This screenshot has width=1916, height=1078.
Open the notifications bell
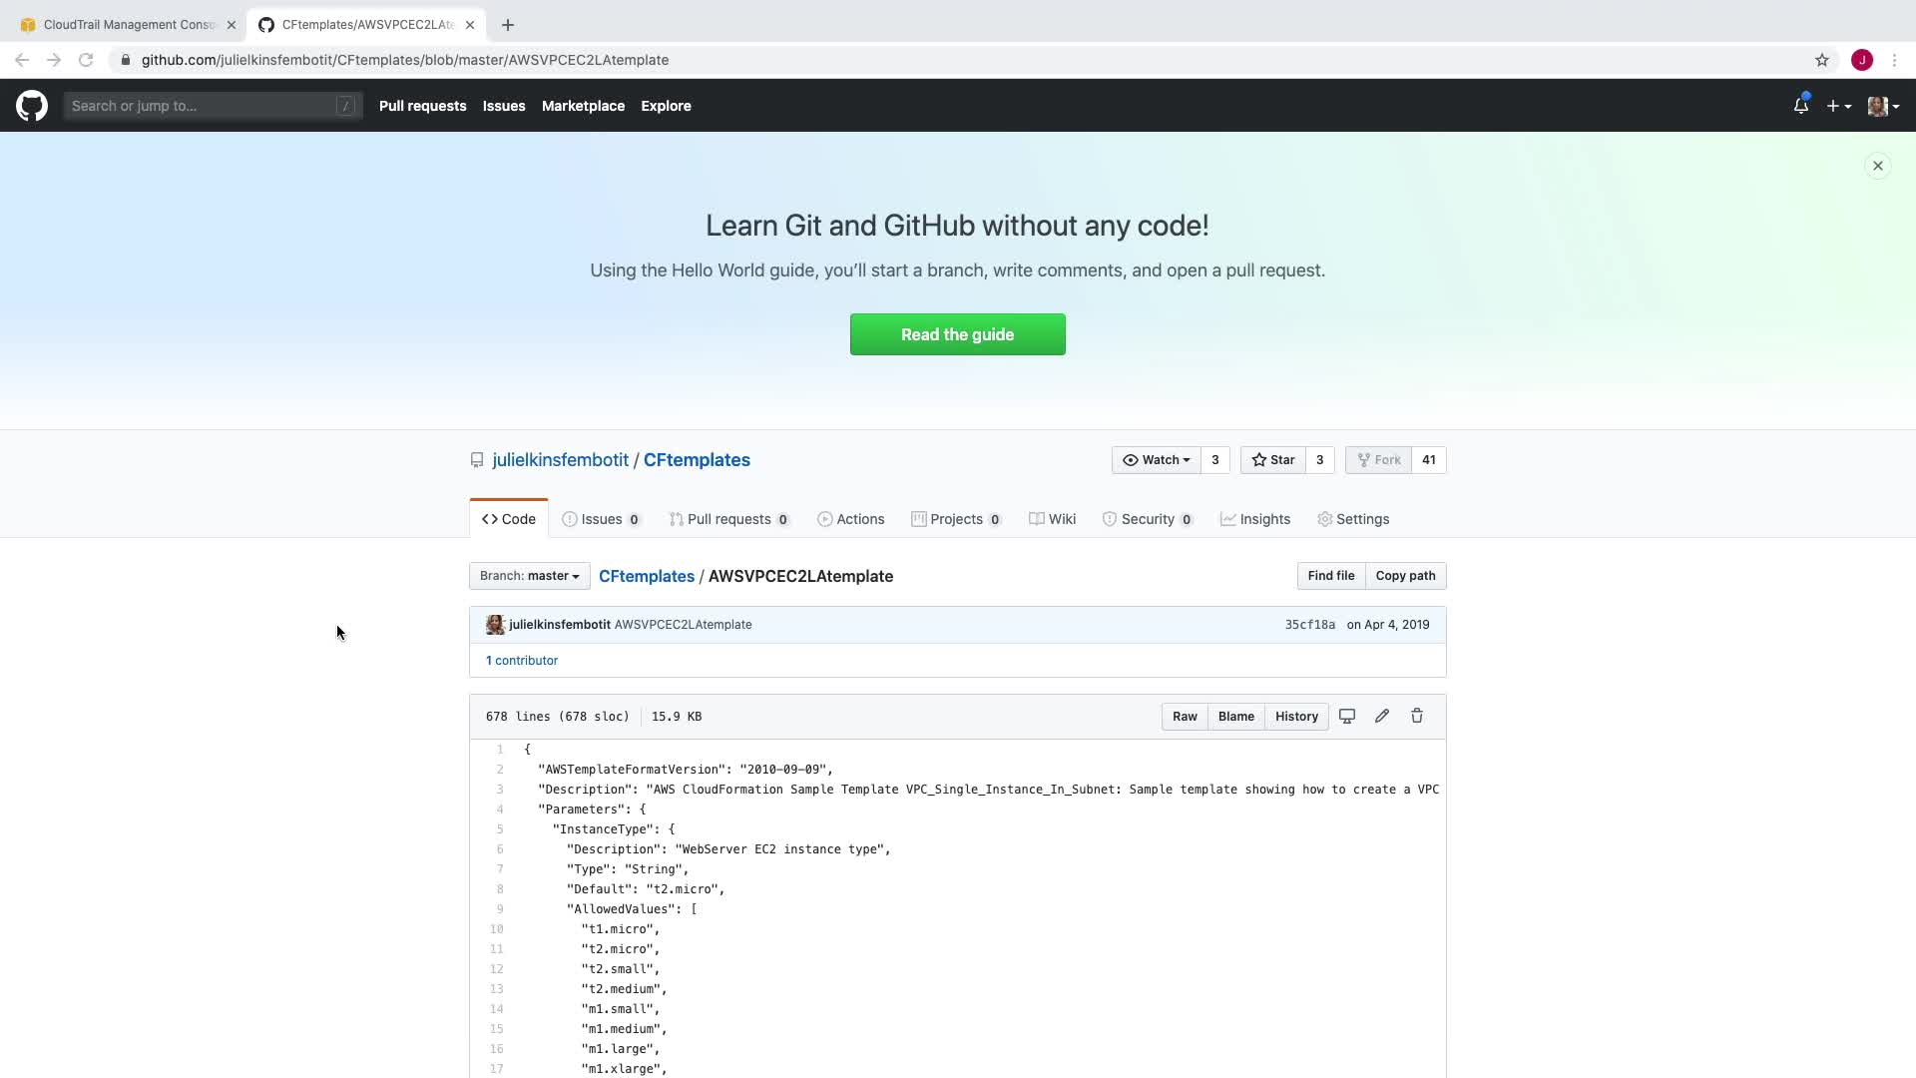[1800, 106]
